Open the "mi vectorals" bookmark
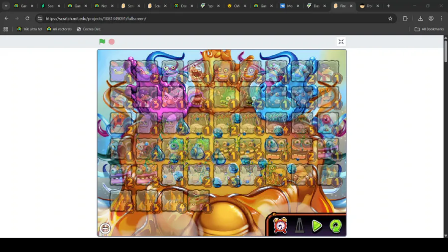448x252 pixels. pos(59,29)
